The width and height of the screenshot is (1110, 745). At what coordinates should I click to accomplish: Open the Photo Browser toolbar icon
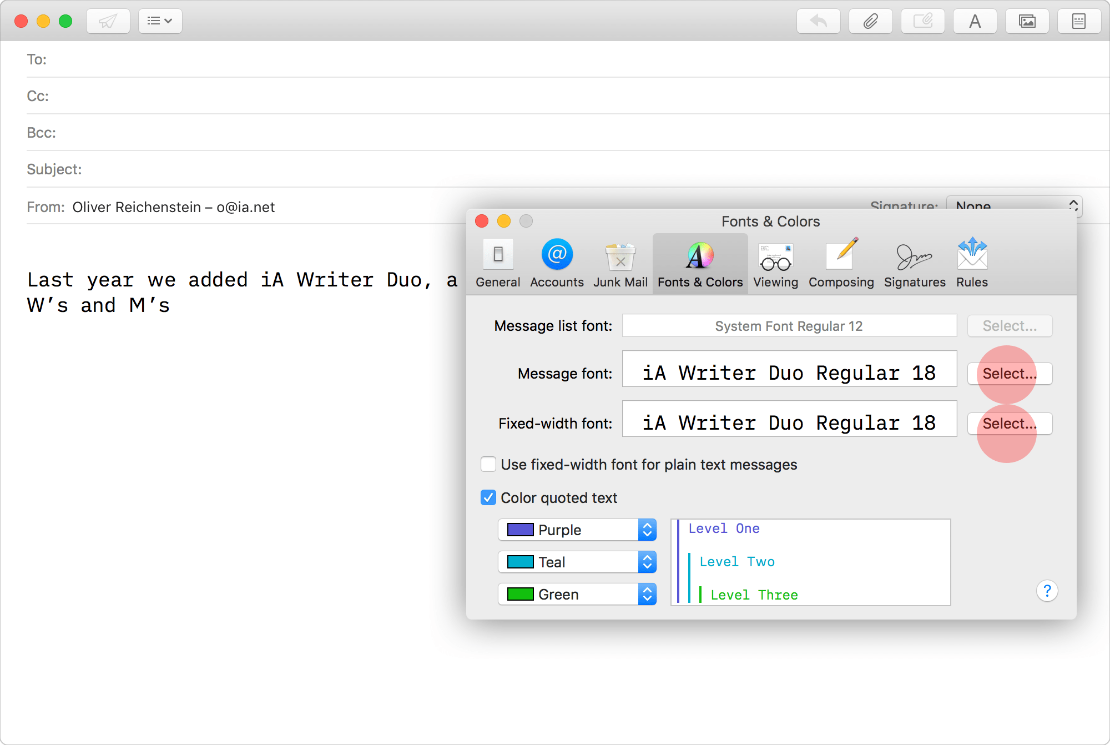point(1027,21)
